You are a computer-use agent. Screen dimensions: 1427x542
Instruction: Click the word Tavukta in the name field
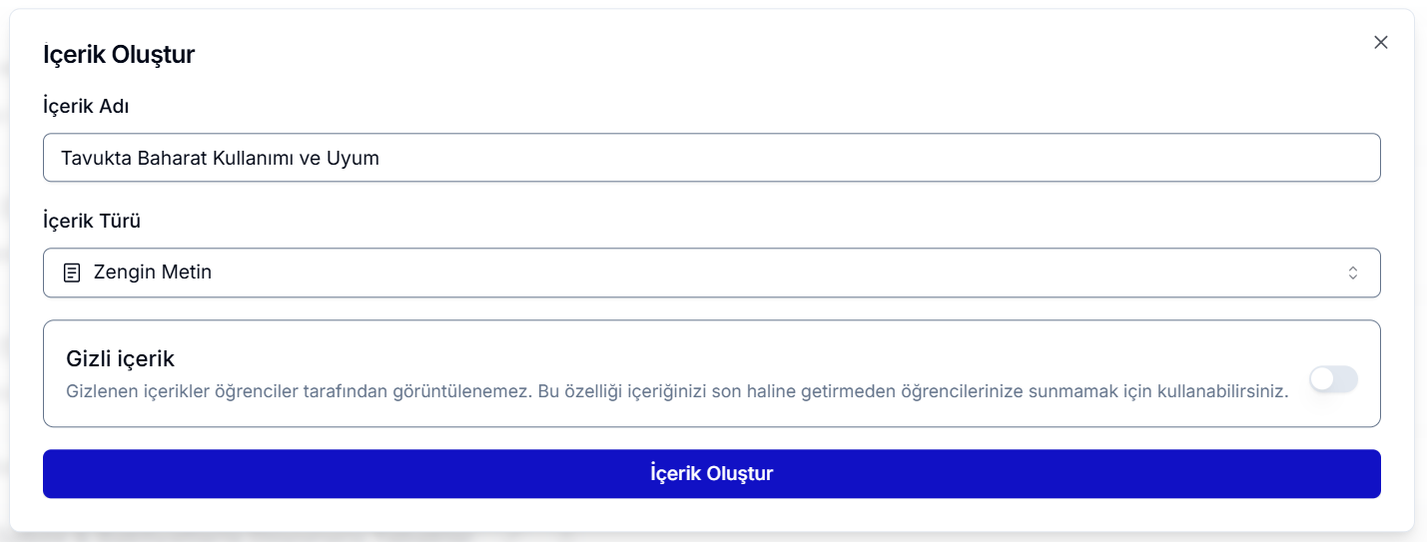(92, 158)
